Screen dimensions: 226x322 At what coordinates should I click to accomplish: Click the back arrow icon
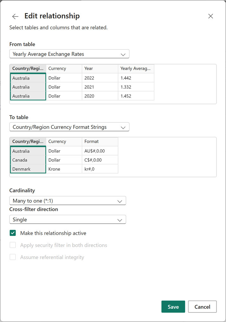coord(15,17)
